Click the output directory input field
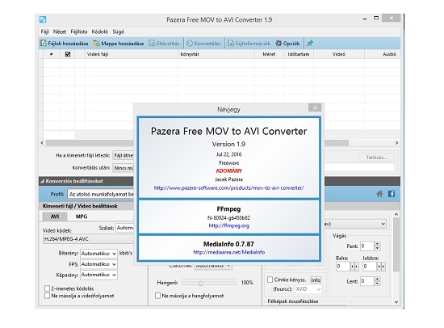This screenshot has height=328, width=444. tap(359, 167)
